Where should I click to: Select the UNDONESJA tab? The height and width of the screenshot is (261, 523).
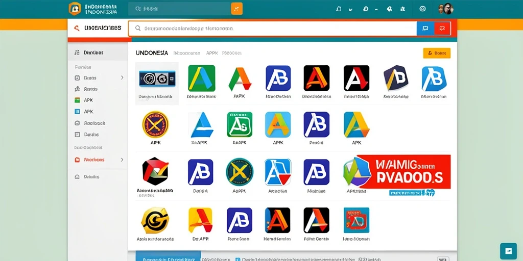152,53
